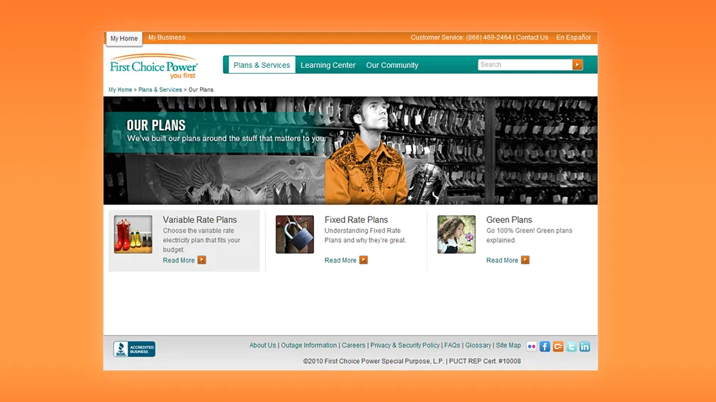
Task: Open the Plans & Services menu
Action: pyautogui.click(x=262, y=64)
